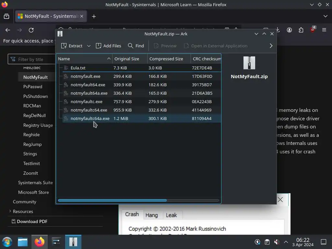Open PsShutdown in sidebar
This screenshot has height=249, width=332.
36,96
